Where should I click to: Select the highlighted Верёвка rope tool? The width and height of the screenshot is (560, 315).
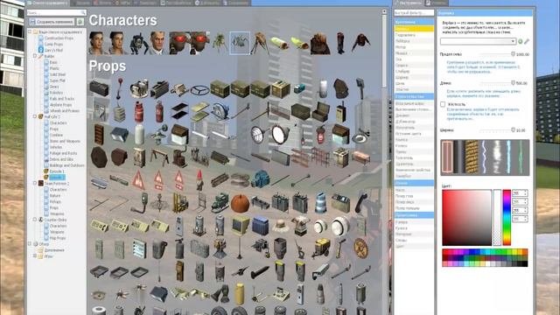tap(414, 29)
